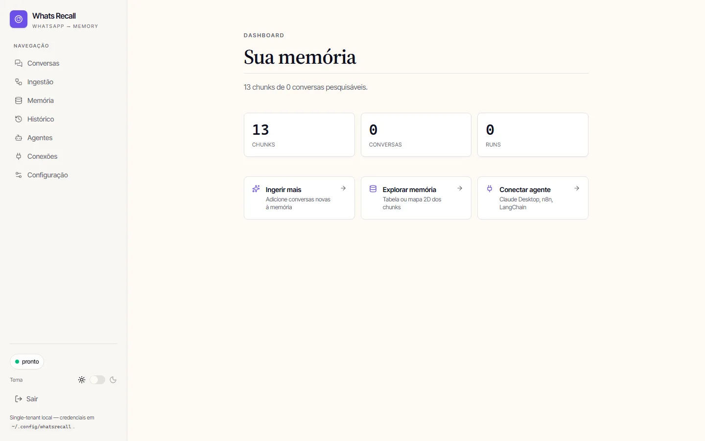Viewport: 705px width, 441px height.
Task: Click the '~/.config/whatsrecall' path text
Action: 42,427
